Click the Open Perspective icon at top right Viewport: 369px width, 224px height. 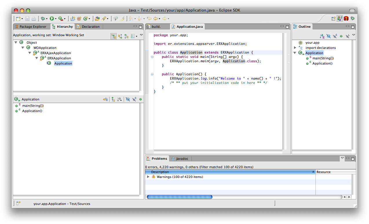333,19
